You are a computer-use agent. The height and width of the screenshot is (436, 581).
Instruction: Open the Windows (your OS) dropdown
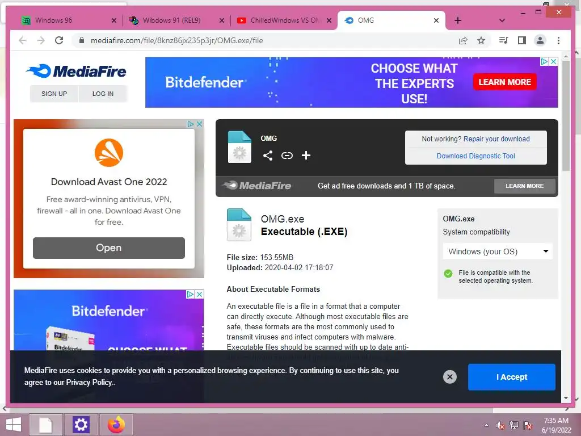498,251
